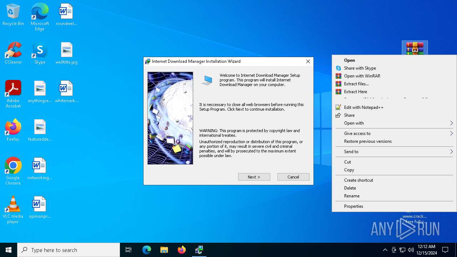This screenshot has width=457, height=257.
Task: Launch Firefox from the taskbar
Action: pos(182,250)
